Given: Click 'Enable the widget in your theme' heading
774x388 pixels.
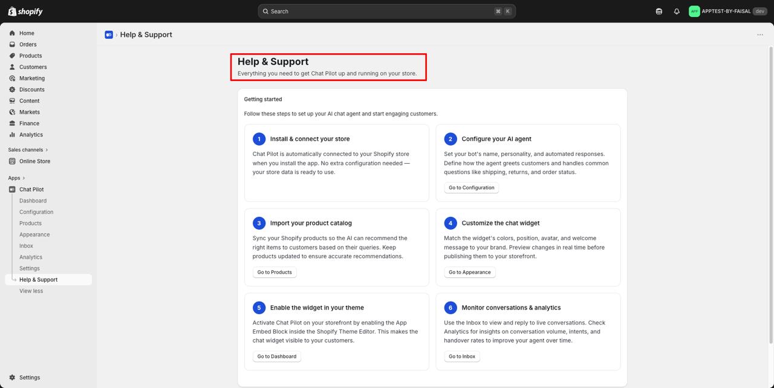Looking at the screenshot, I should point(317,308).
